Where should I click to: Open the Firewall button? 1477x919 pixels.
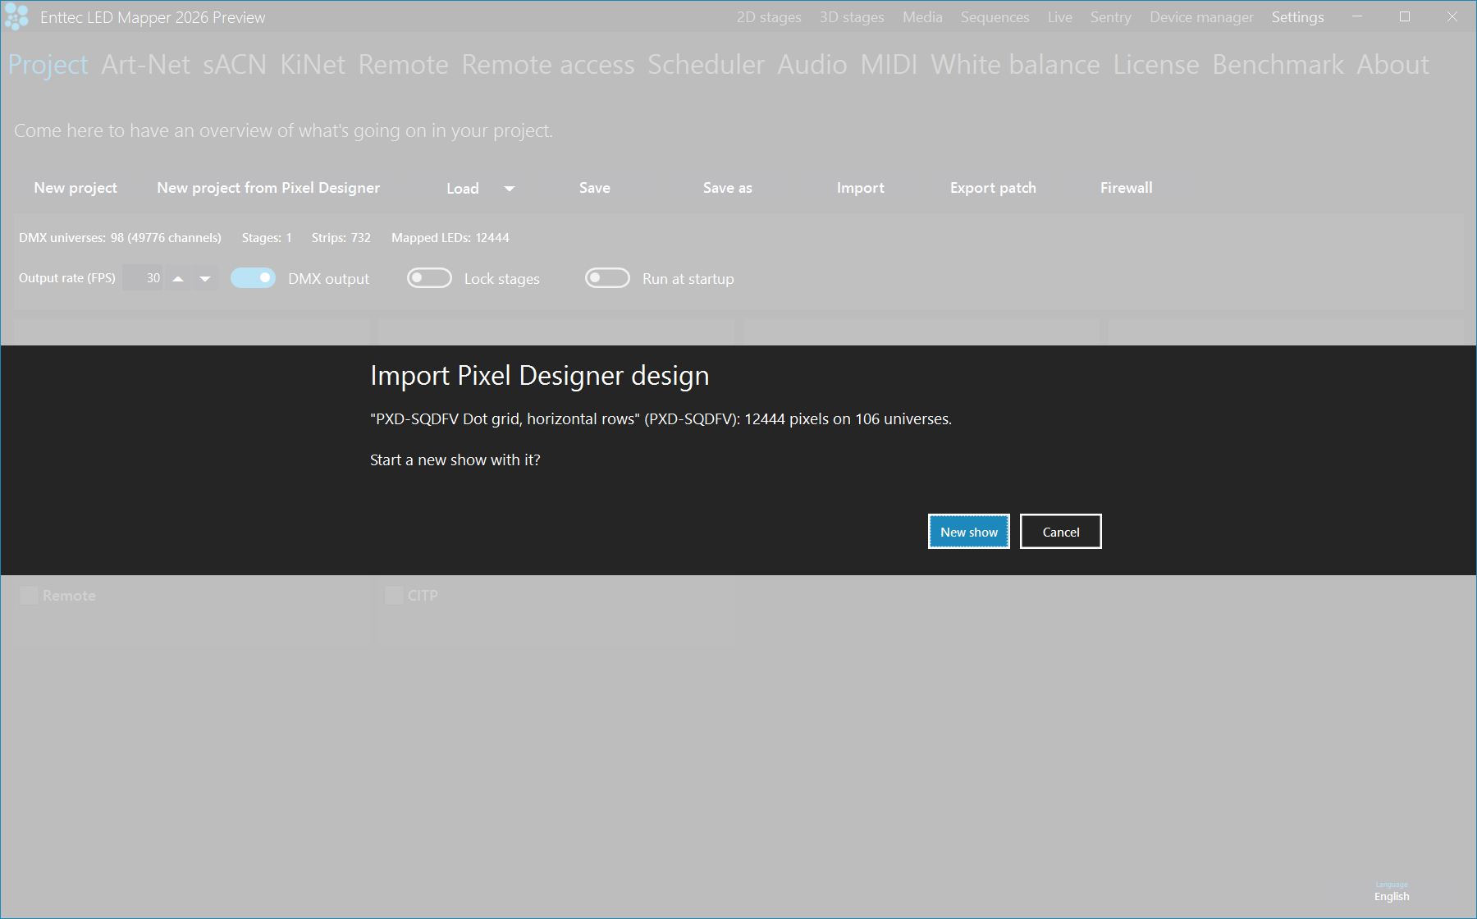pos(1127,188)
